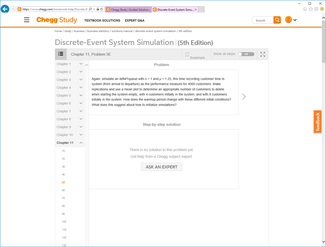The image size is (326, 247).
Task: Click the browser home icon
Action: [x=305, y=9]
